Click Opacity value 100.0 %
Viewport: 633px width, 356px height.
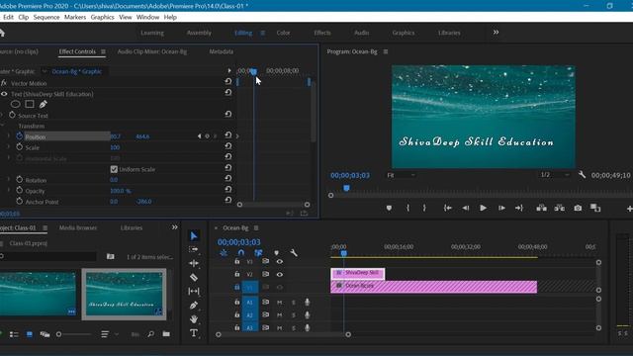(120, 191)
